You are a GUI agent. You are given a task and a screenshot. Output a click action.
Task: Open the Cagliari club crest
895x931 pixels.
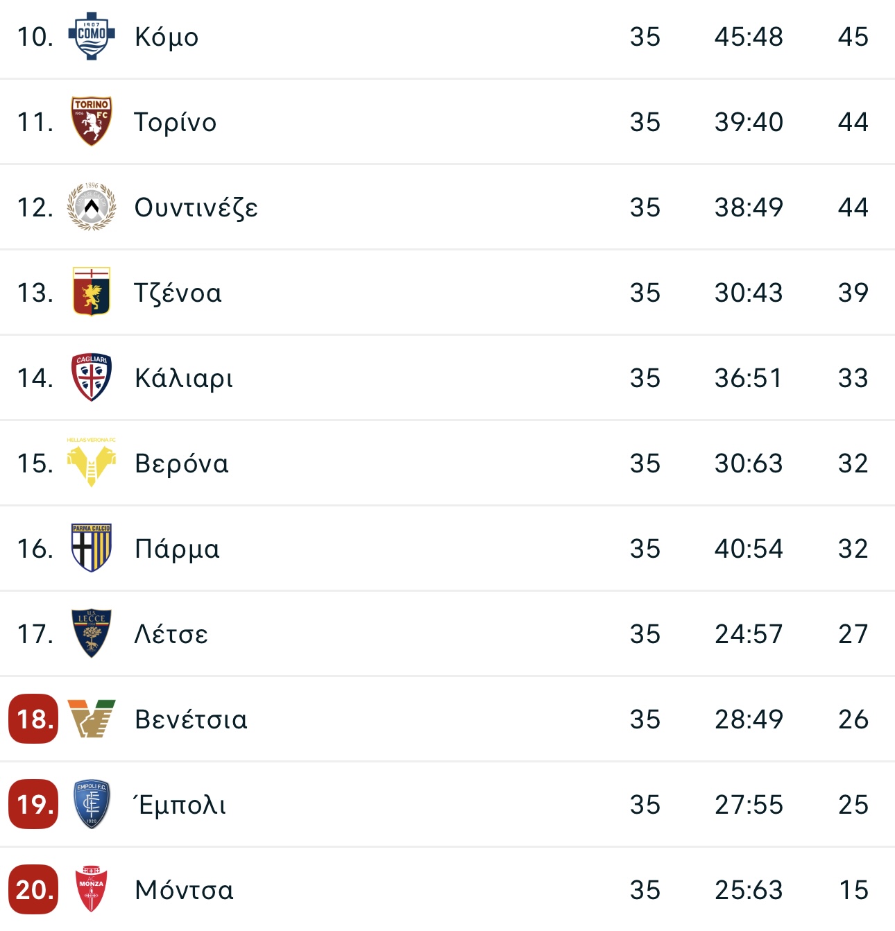pyautogui.click(x=92, y=377)
